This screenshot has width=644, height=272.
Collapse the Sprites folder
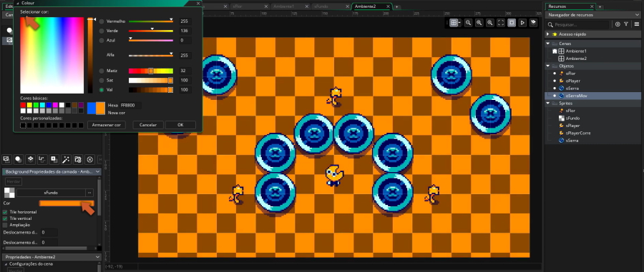click(x=548, y=104)
